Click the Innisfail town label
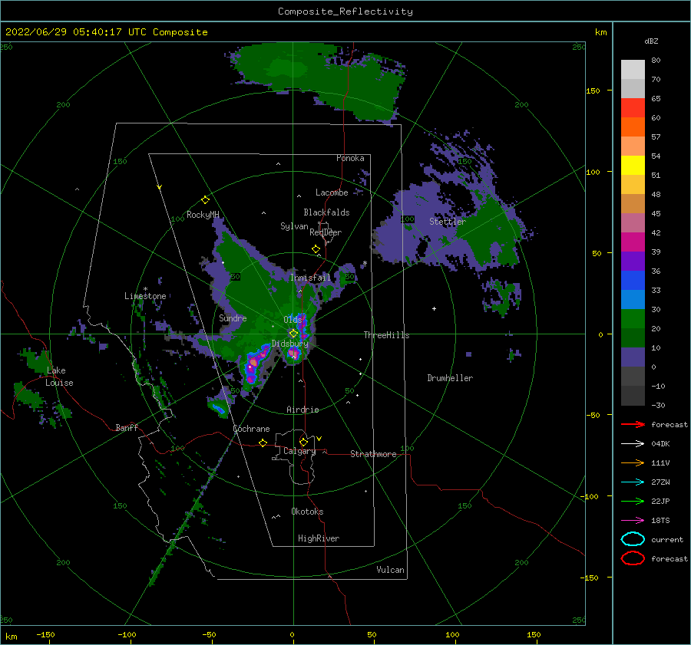Screen dimensions: 691x645 (x=310, y=278)
